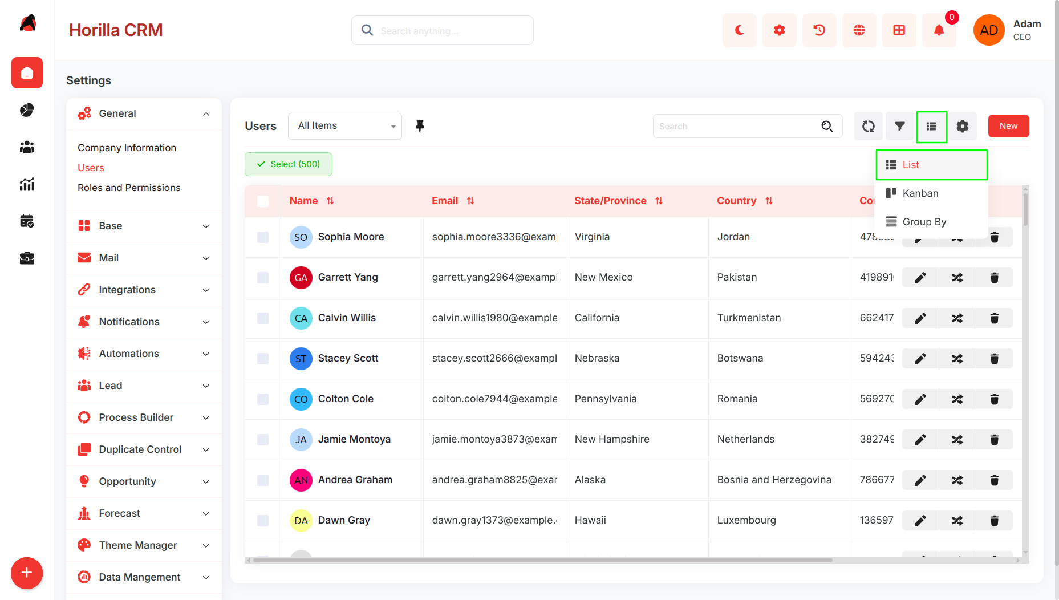Check the box for Andrea Graham
Screen dimensions: 1059x600
coord(263,480)
